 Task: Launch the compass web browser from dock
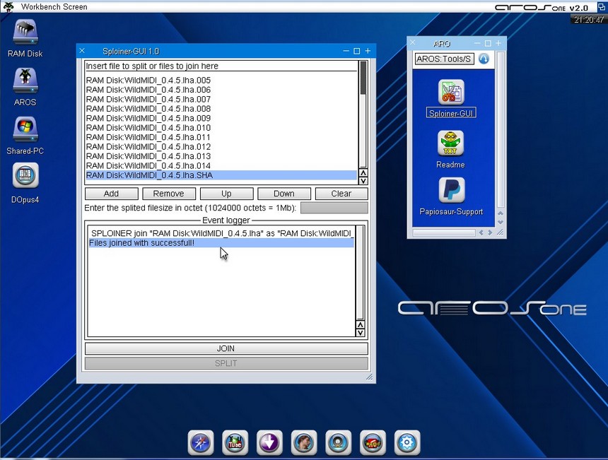tap(201, 442)
